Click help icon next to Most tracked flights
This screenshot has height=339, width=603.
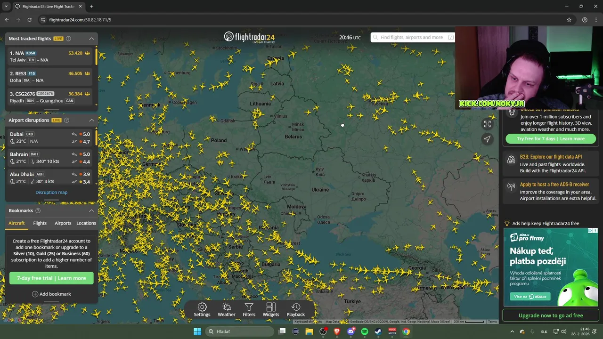[68, 39]
